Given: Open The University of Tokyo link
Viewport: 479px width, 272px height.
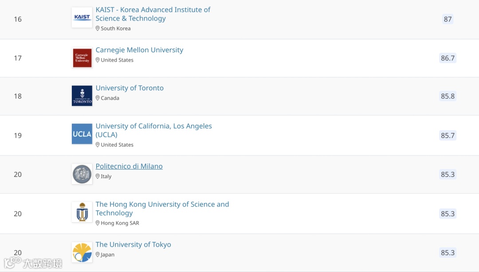Looking at the screenshot, I should tap(133, 245).
